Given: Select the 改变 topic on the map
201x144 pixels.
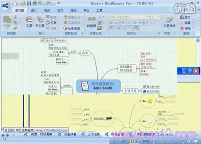Looking at the screenshot, I should click(x=85, y=53).
